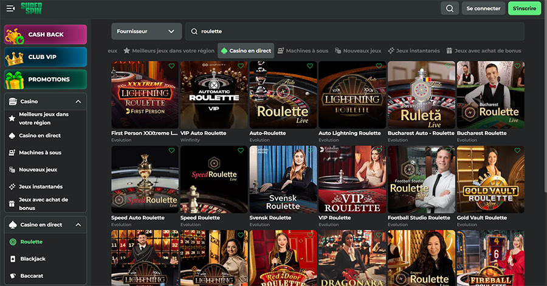Select the Jeux instantanés tab
The width and height of the screenshot is (547, 286).
point(414,51)
